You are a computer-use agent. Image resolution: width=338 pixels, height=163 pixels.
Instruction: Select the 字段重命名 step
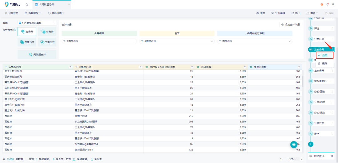point(321,81)
